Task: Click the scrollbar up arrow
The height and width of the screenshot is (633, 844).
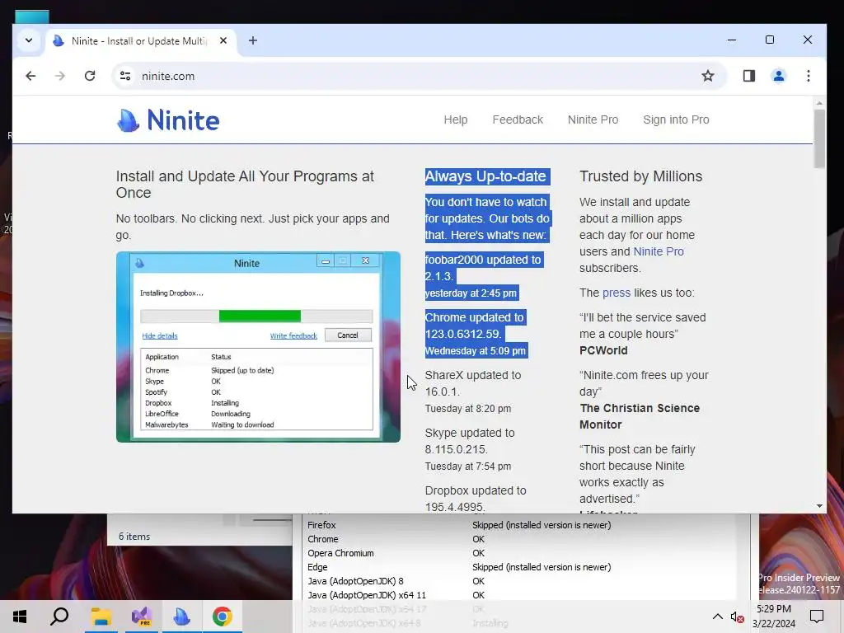Action: 819,103
